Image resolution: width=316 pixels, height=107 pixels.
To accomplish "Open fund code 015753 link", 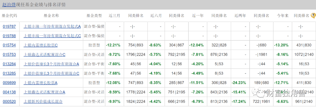I will point(9,55).
